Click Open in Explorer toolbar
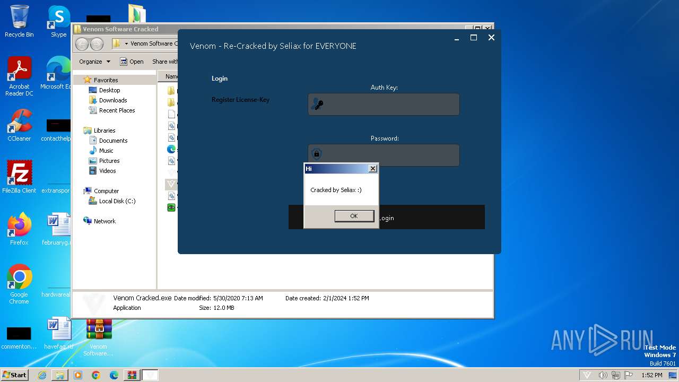This screenshot has width=679, height=382. (132, 62)
